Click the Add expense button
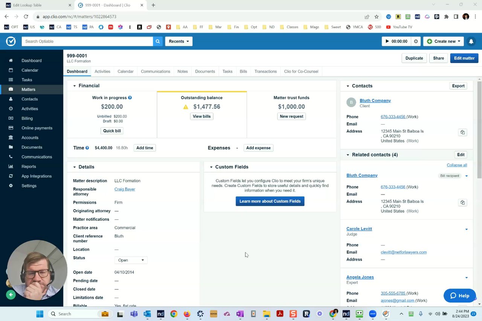 click(258, 148)
